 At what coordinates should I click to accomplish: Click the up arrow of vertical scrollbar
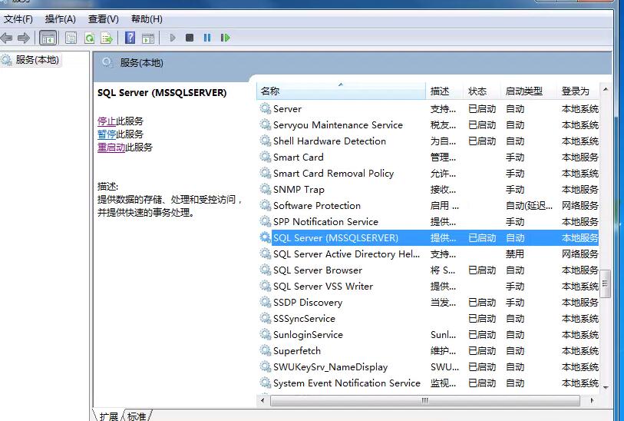point(606,90)
